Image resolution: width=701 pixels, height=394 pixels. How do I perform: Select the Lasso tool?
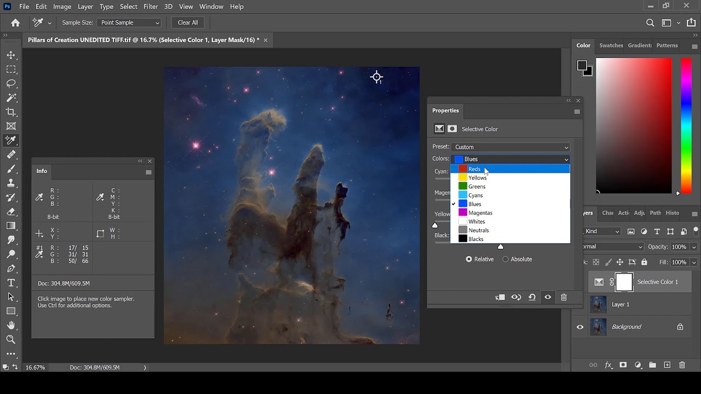[x=11, y=84]
